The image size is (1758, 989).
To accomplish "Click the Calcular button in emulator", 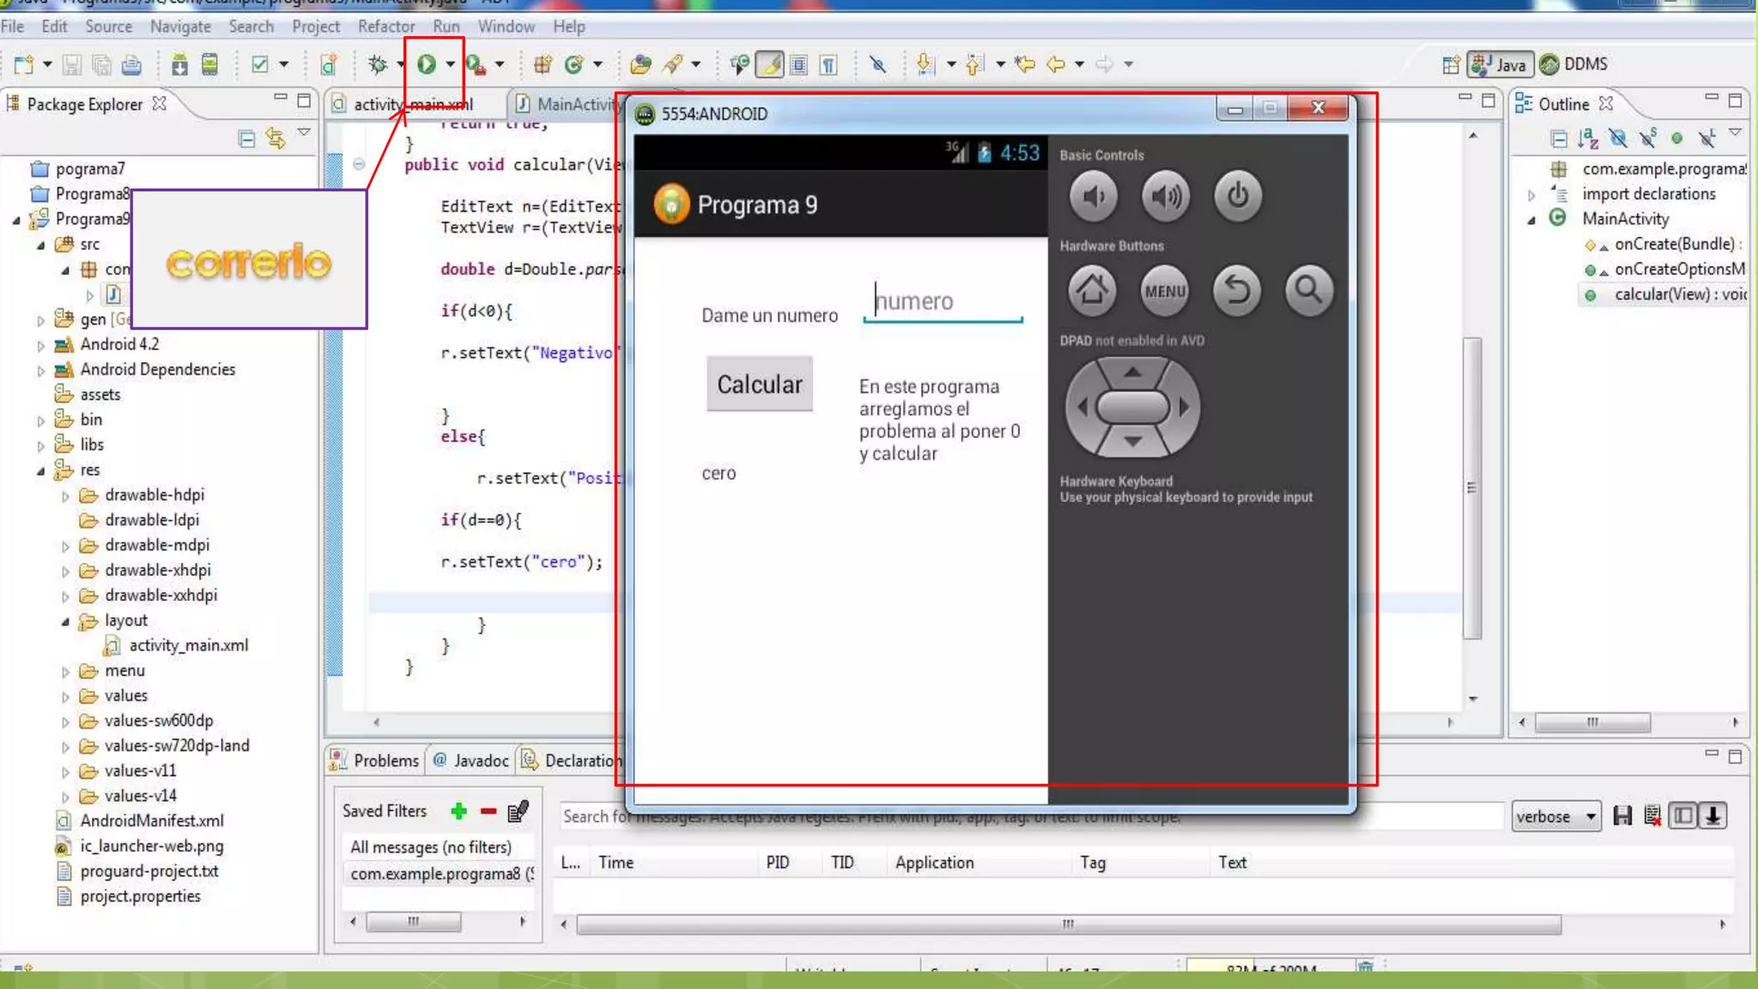I will 759,385.
